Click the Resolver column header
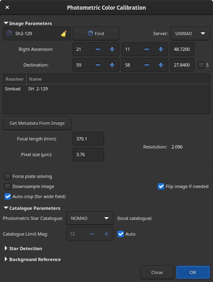The width and height of the screenshot is (213, 282). [x=15, y=79]
